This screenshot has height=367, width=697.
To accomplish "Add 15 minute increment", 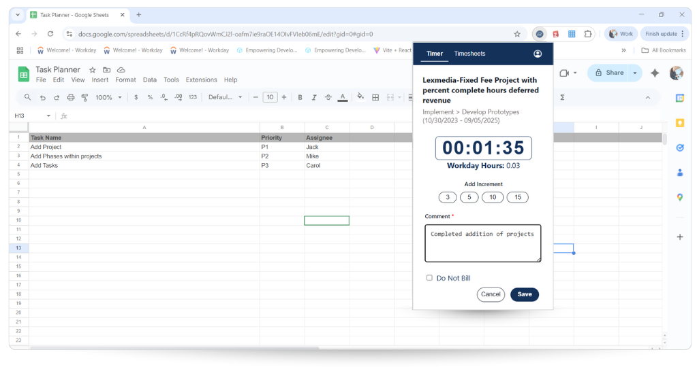I will pos(518,197).
